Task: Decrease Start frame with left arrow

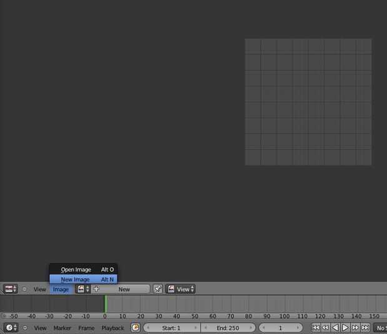Action: [x=148, y=328]
